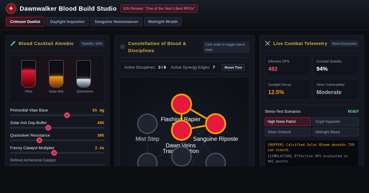Click the "2.4x" frenzy multiplier value
Screen dimensions: 369x193
(x=99, y=148)
